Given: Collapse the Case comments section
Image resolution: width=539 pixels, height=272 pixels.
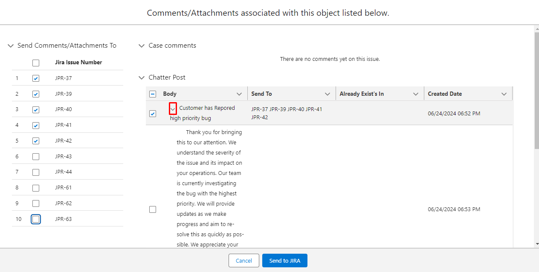Looking at the screenshot, I should coord(142,46).
